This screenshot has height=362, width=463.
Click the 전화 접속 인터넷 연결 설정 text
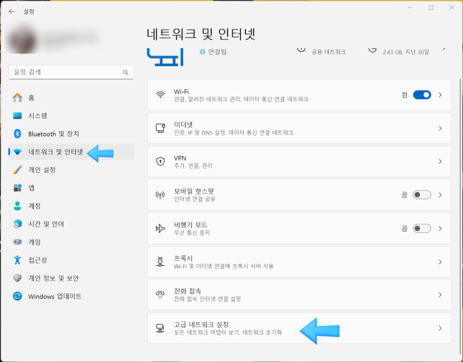click(x=208, y=299)
